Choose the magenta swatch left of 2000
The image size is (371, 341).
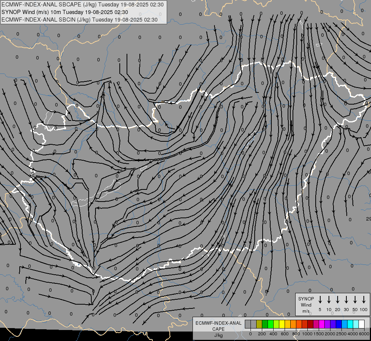(x=322, y=324)
